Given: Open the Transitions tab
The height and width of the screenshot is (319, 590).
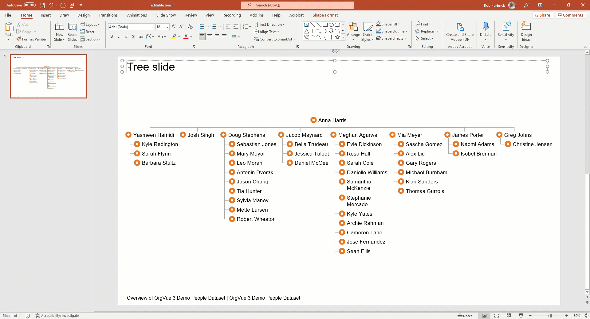Looking at the screenshot, I should click(x=108, y=15).
